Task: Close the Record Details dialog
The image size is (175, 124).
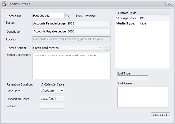Action: click(169, 4)
